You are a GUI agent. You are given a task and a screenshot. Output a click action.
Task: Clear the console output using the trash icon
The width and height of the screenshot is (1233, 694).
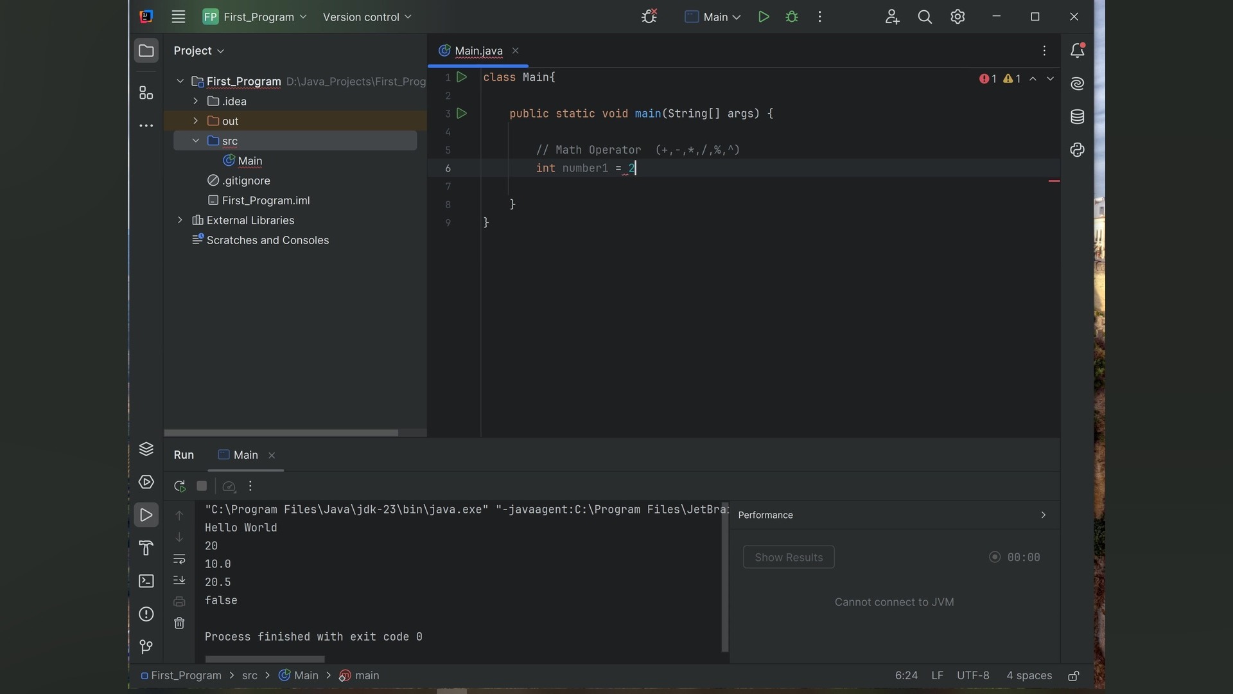click(179, 623)
